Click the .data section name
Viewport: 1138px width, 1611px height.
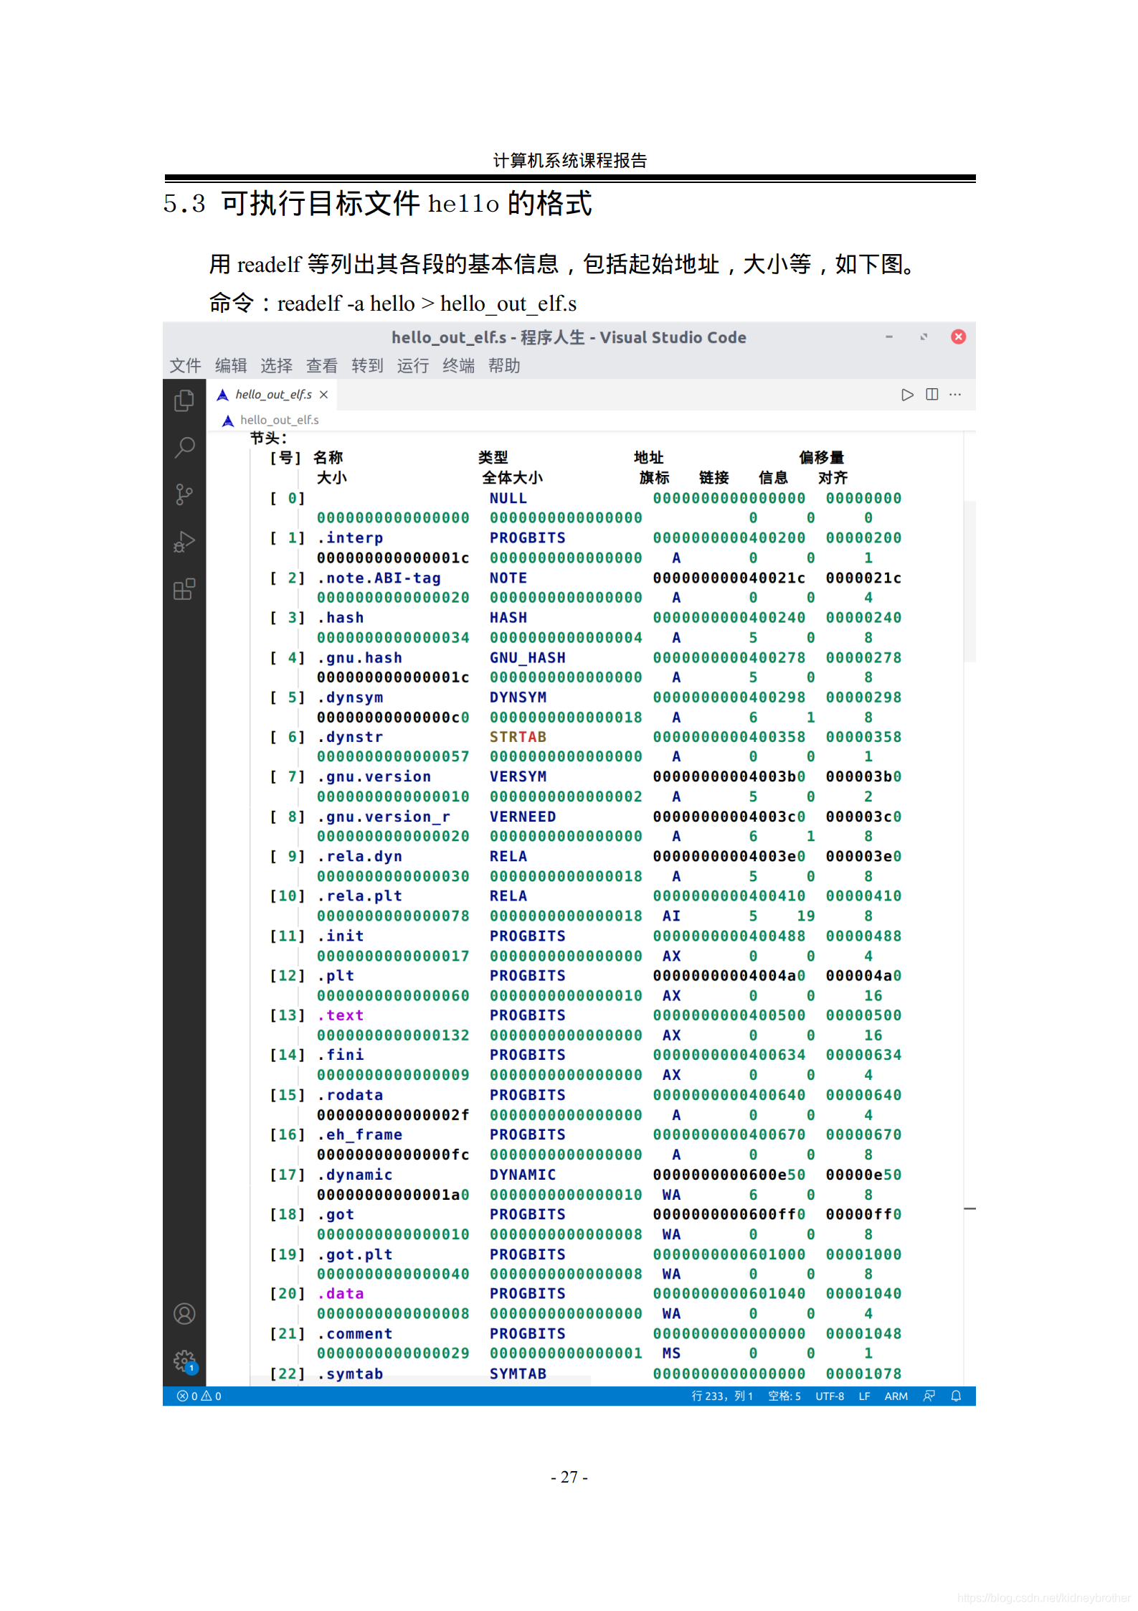341,1294
